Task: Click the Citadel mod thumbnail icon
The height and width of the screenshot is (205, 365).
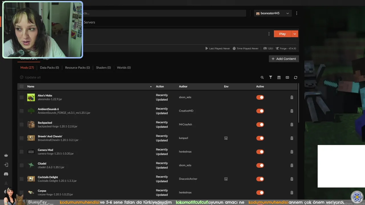Action: (31, 165)
